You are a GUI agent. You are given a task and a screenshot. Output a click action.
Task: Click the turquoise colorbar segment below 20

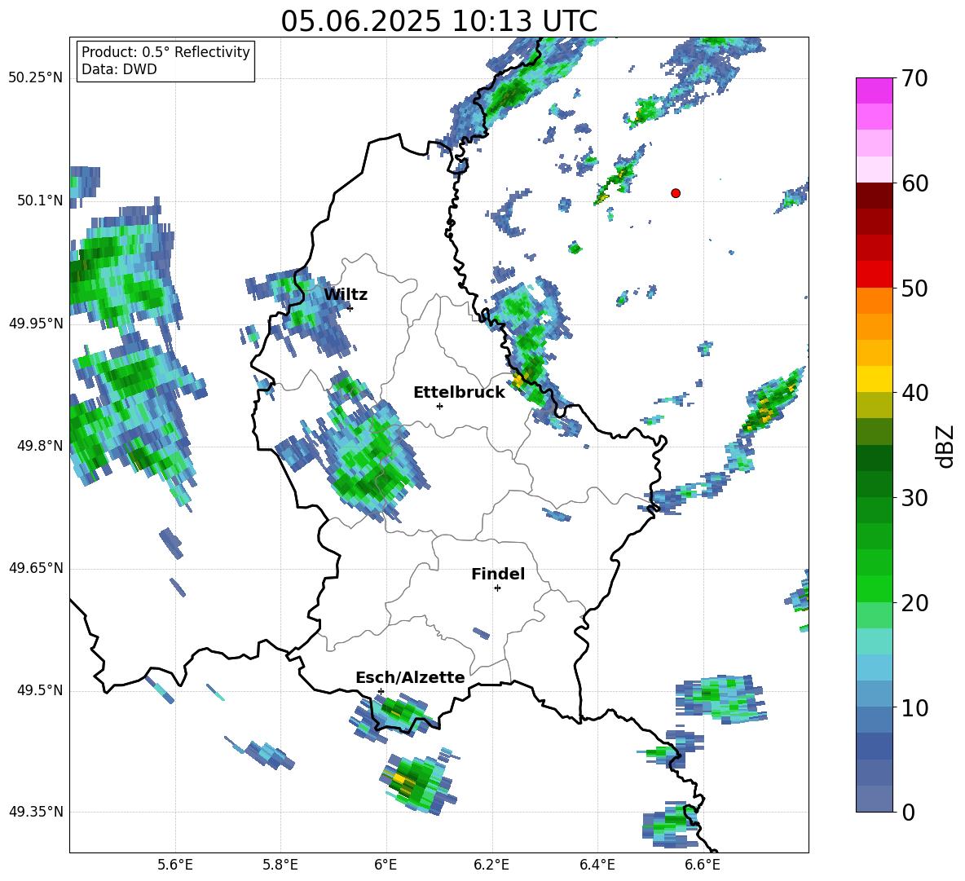click(x=874, y=641)
